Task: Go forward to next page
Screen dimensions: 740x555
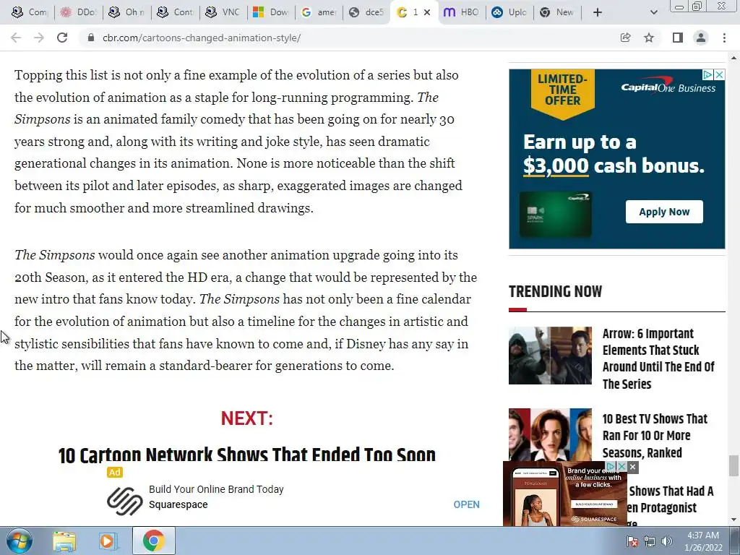Action: click(x=39, y=38)
